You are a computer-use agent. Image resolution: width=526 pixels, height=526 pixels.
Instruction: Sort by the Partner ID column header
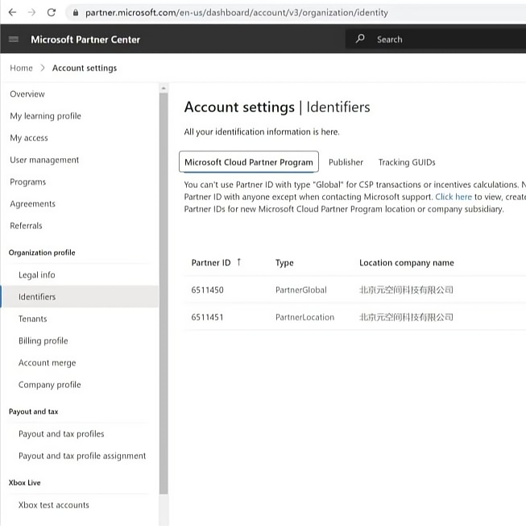click(211, 263)
